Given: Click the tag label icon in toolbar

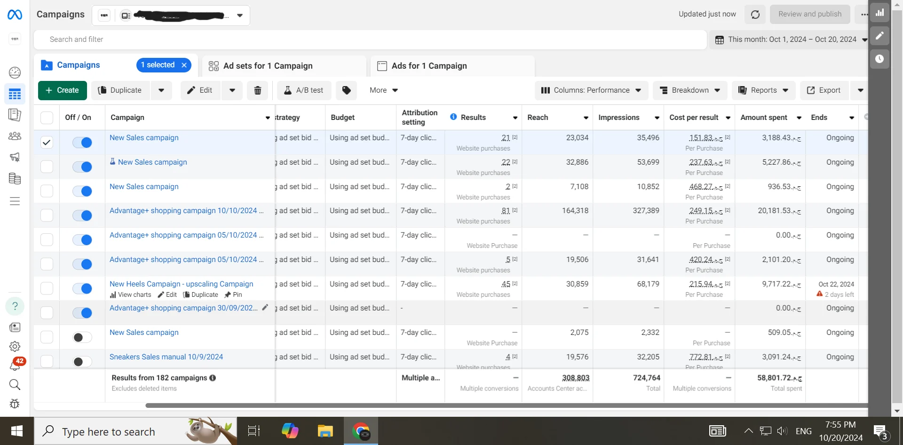Looking at the screenshot, I should 346,90.
